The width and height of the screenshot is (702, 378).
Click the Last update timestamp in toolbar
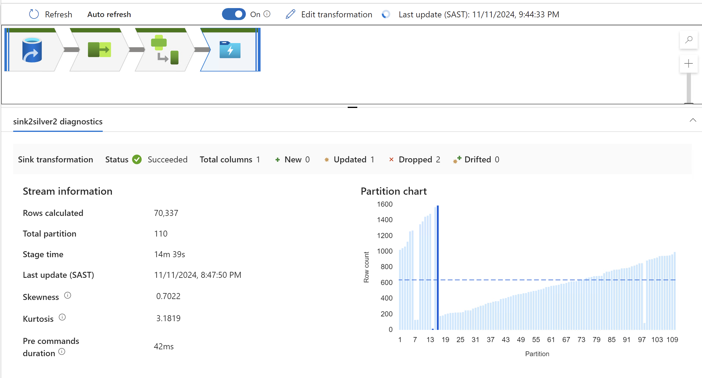(x=479, y=14)
